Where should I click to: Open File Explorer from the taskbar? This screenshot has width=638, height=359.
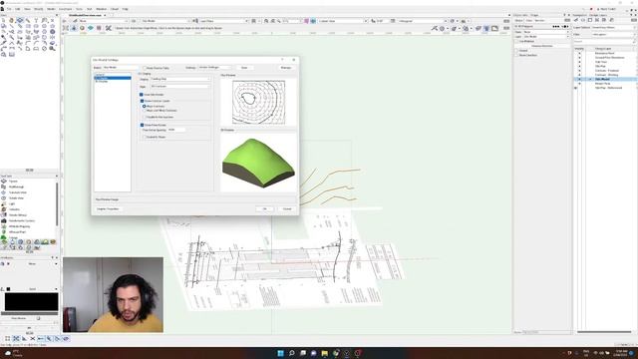coord(325,353)
